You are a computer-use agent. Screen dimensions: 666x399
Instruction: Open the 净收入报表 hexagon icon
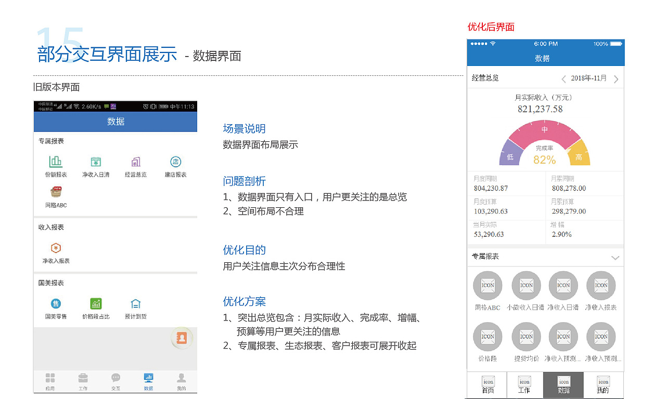[x=56, y=248]
